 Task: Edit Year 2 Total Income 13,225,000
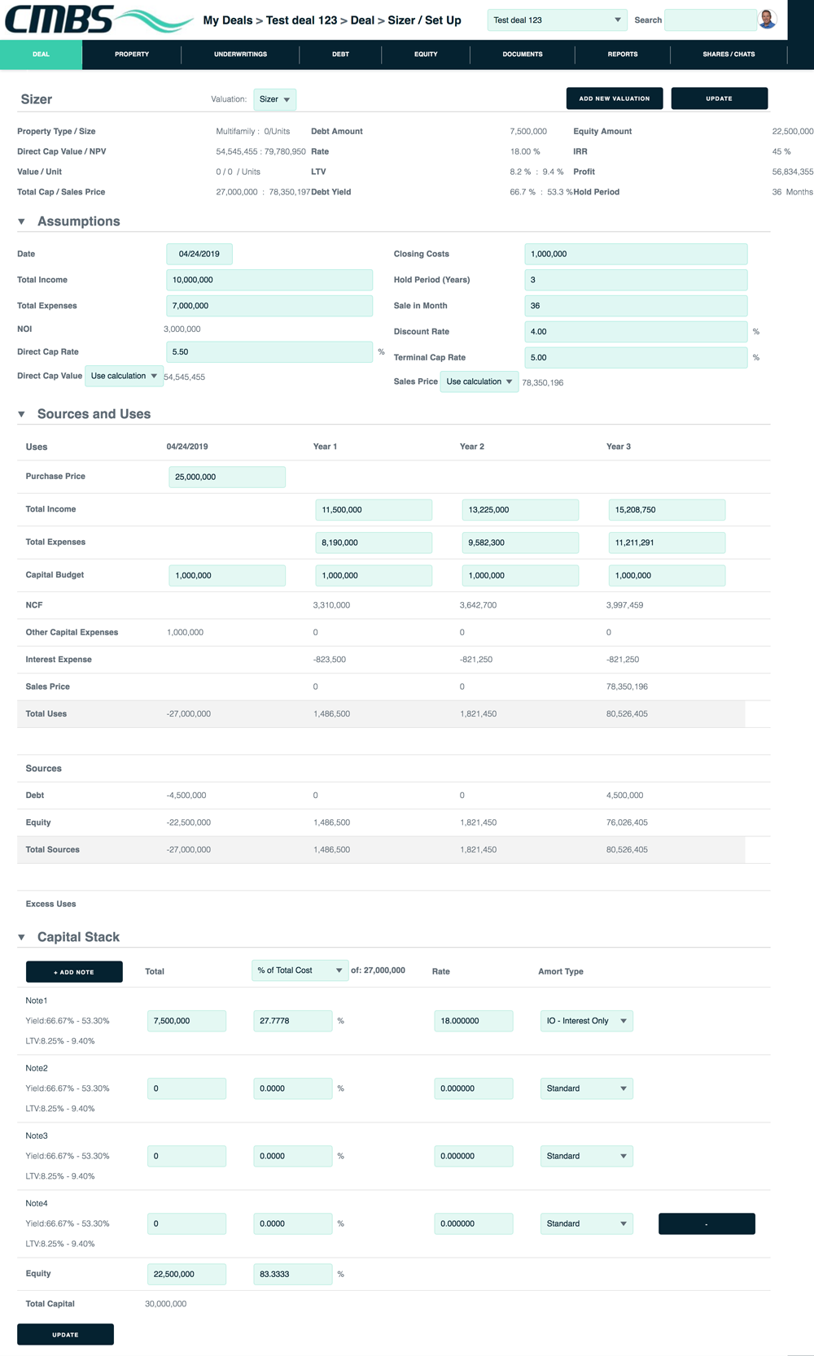pyautogui.click(x=520, y=510)
